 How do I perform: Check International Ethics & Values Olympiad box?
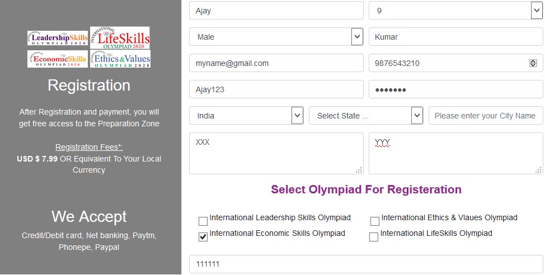click(374, 221)
